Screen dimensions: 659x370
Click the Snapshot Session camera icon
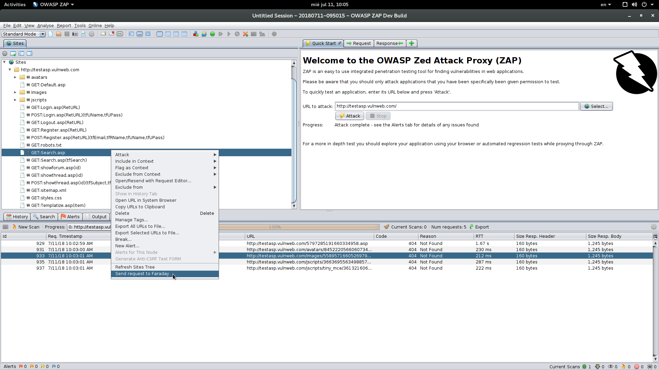click(x=75, y=34)
